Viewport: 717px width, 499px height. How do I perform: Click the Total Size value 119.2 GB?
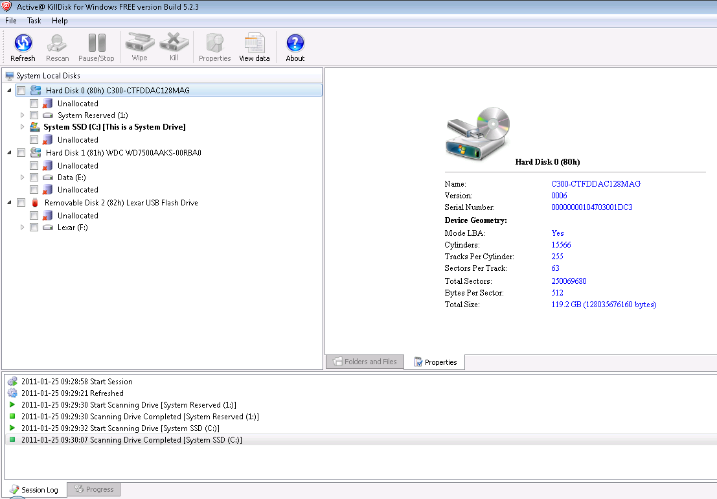click(x=604, y=305)
